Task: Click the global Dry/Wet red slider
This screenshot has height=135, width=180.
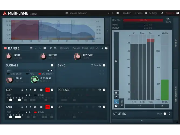Action: 143,20
